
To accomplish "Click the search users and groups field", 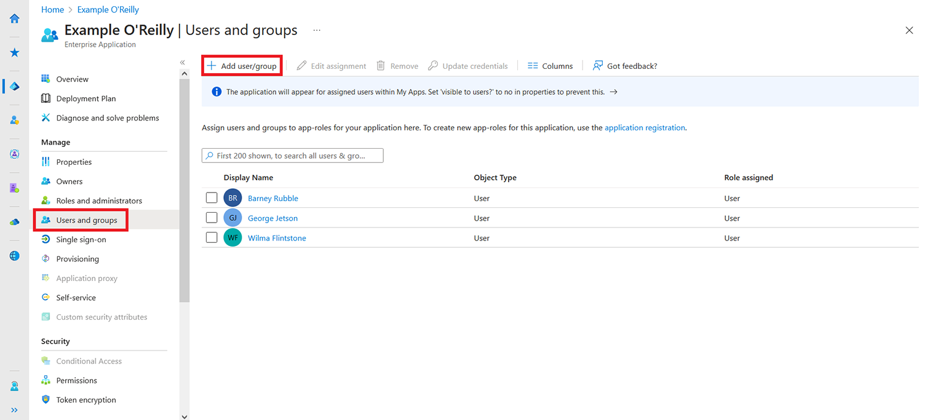I will (293, 156).
